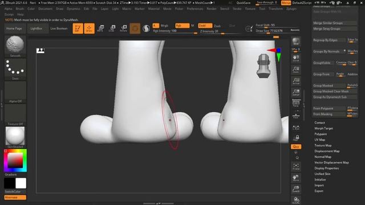
Task: Activate the Draw mode button
Action: (89, 28)
